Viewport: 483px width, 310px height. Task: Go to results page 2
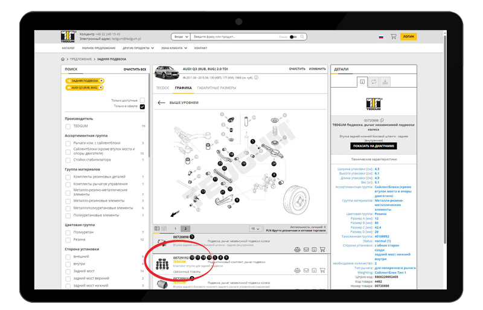coord(185,229)
